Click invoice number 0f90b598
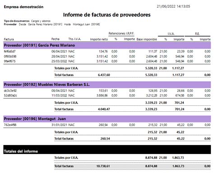Image resolution: width=214 pixels, height=177 pixels. (10, 56)
